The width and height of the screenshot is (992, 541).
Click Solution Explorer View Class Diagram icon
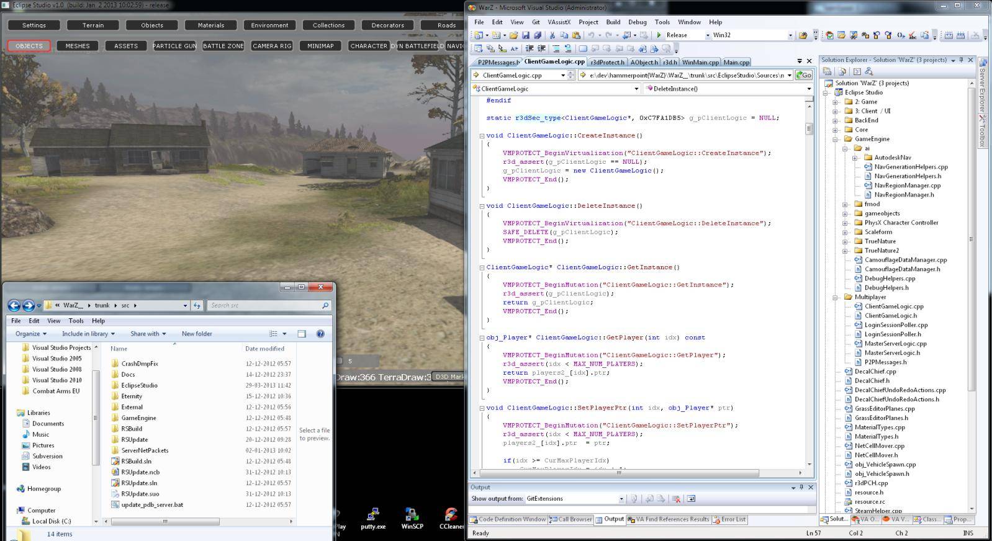tap(869, 71)
